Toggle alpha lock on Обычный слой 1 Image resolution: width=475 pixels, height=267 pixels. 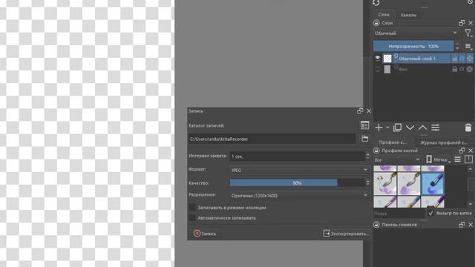[x=470, y=59]
